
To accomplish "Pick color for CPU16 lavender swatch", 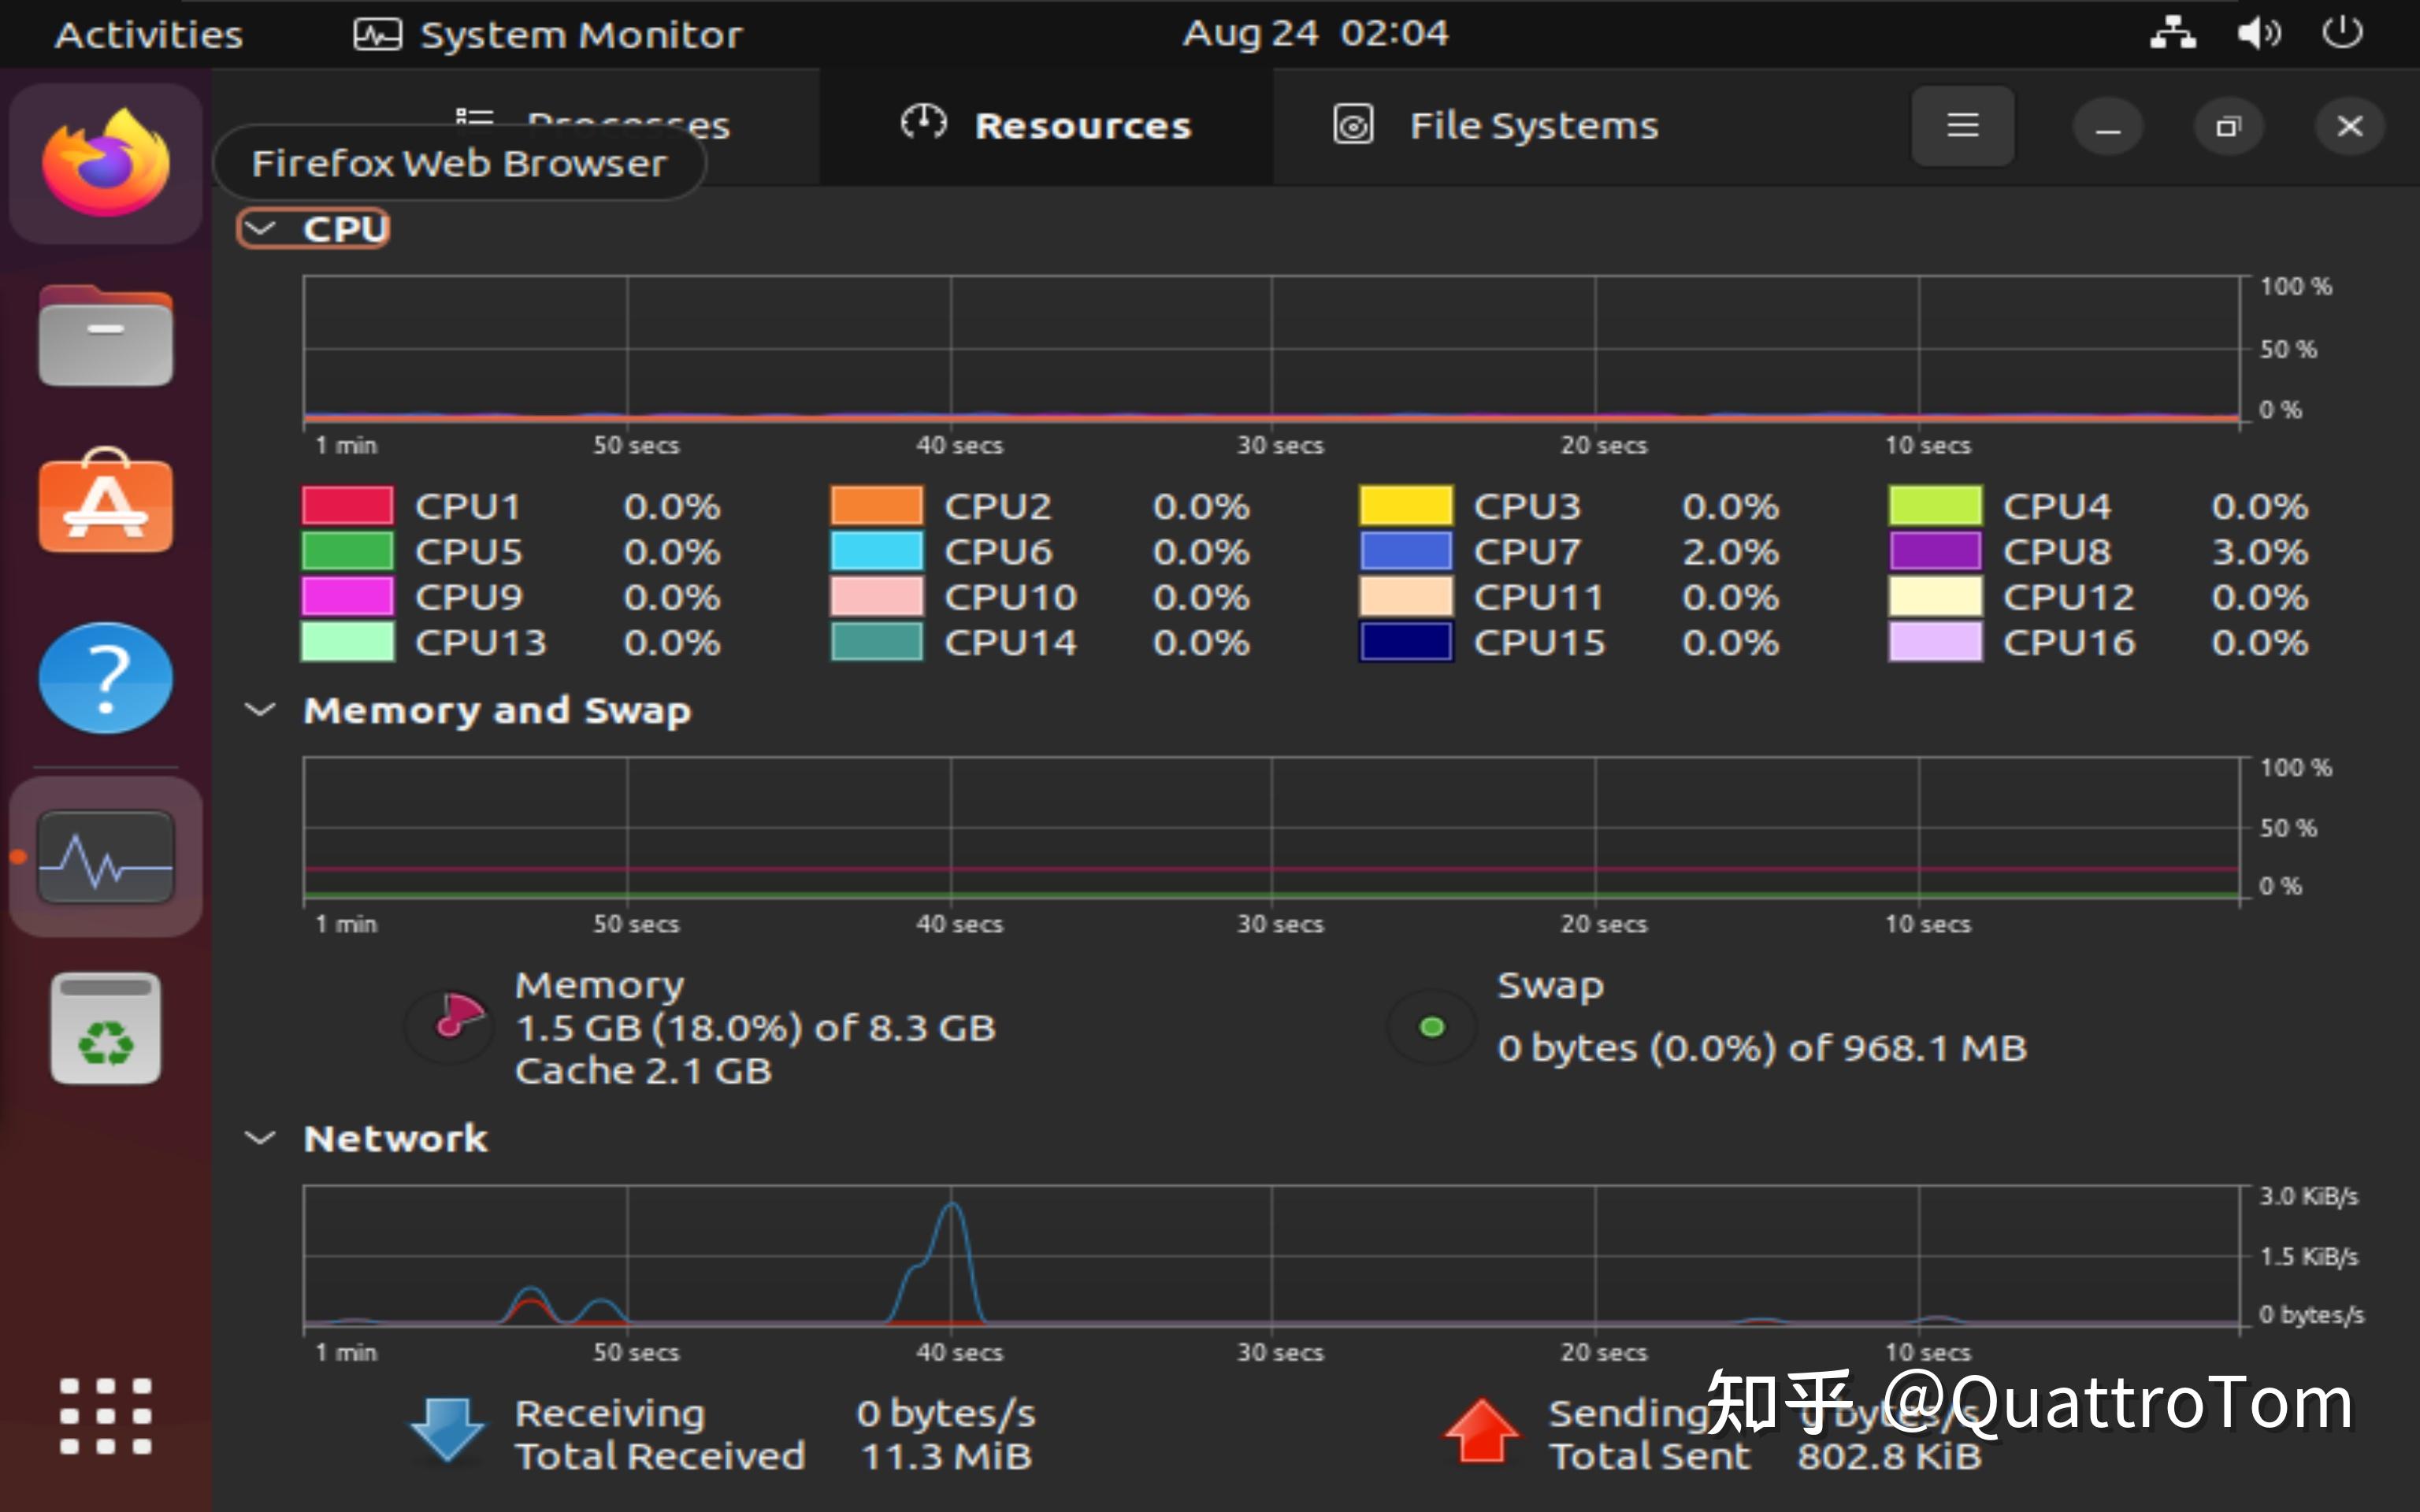I will coord(1934,642).
